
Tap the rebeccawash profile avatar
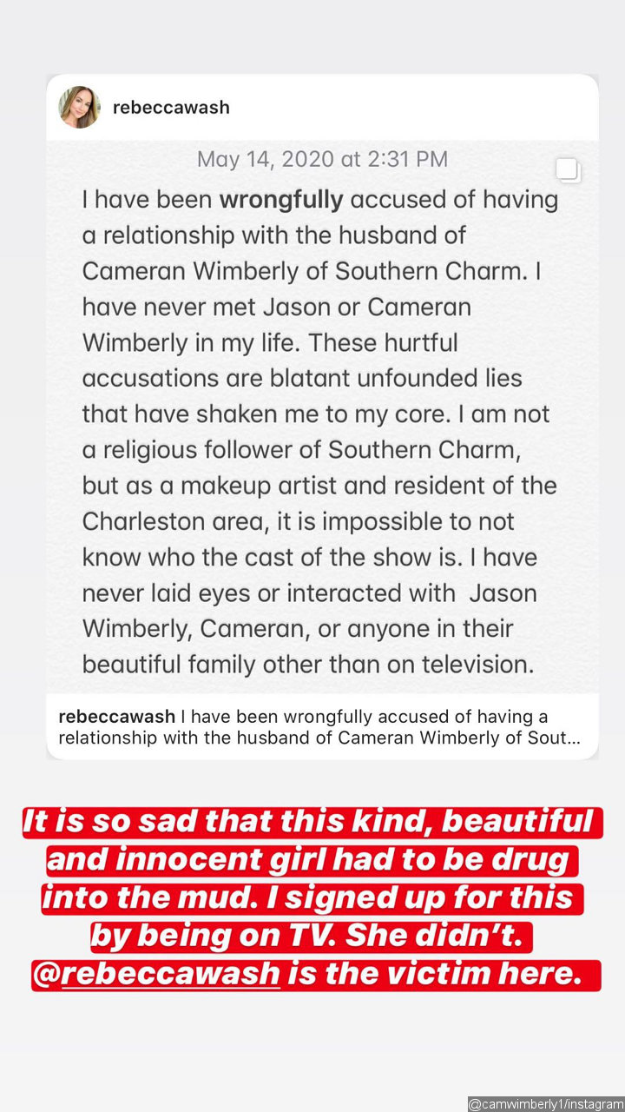coord(79,108)
